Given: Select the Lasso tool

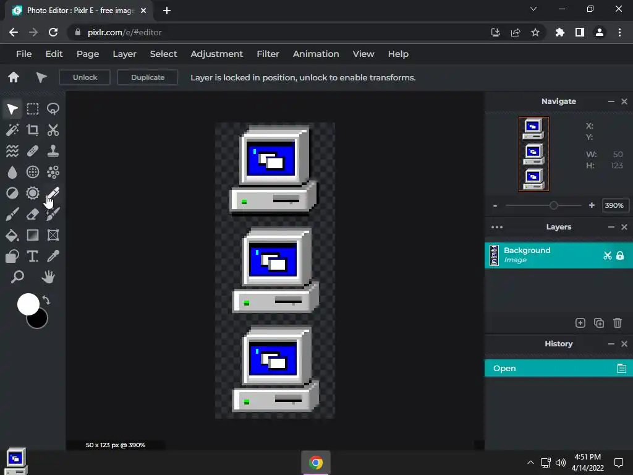Looking at the screenshot, I should point(53,109).
